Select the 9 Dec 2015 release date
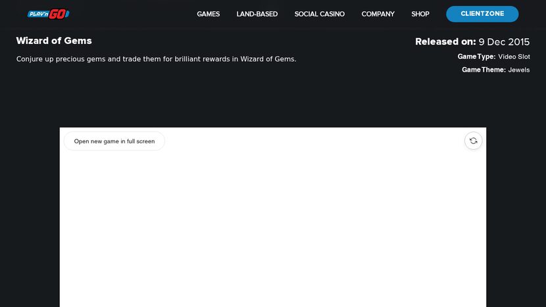The image size is (546, 307). [503, 42]
